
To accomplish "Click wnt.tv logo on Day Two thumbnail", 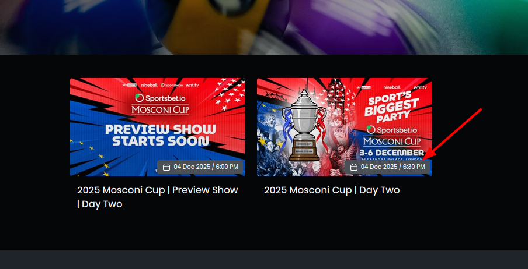I will (420, 87).
